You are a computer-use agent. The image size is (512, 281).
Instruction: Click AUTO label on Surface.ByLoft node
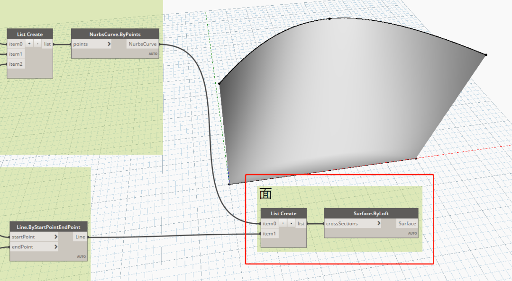[x=412, y=233]
